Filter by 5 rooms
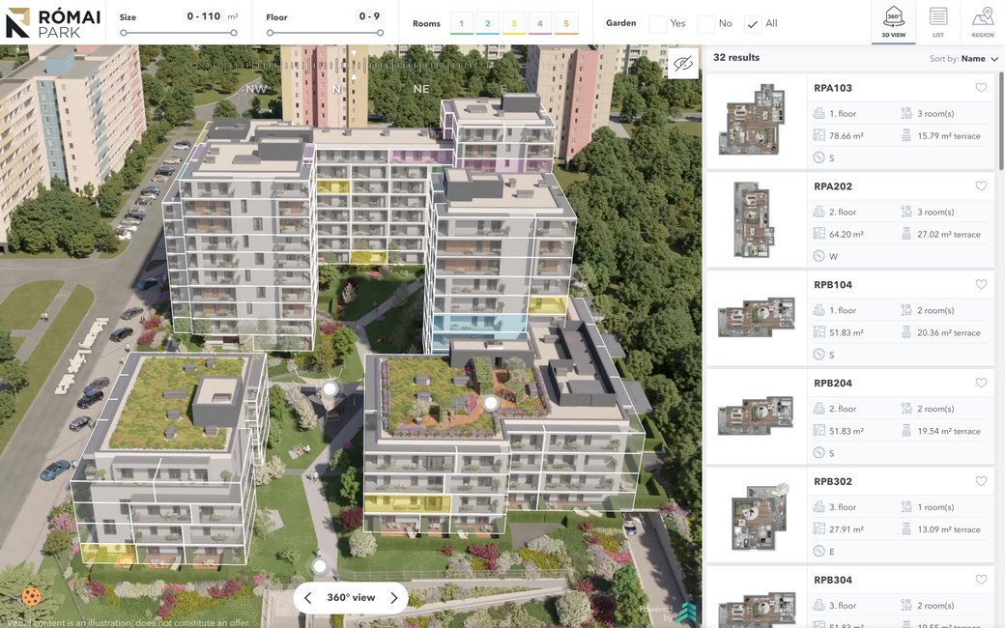The height and width of the screenshot is (628, 1005). (566, 23)
